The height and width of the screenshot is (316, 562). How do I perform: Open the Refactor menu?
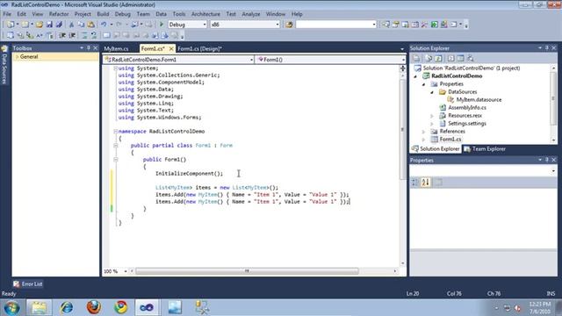[59, 14]
